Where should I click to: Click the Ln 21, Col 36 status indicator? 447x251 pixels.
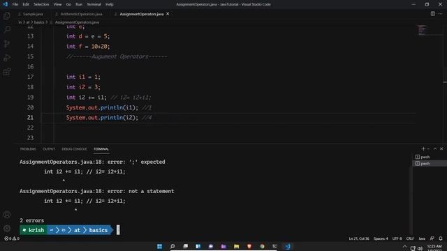pos(358,238)
